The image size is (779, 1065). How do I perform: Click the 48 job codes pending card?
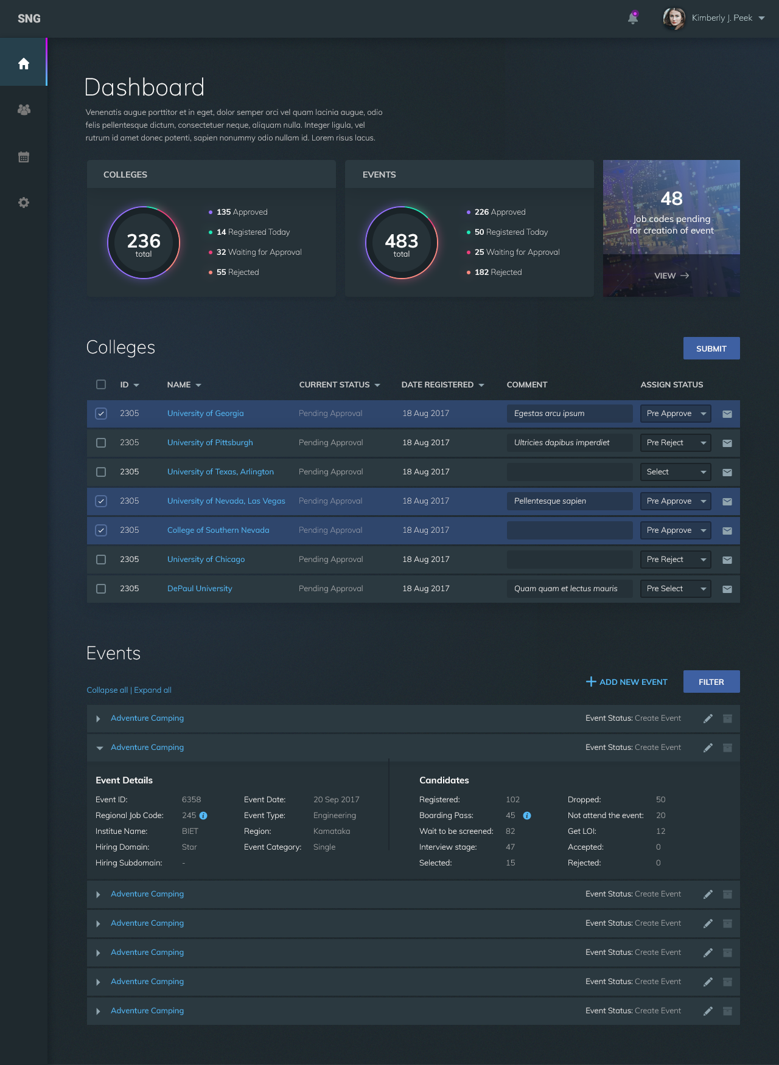point(671,228)
